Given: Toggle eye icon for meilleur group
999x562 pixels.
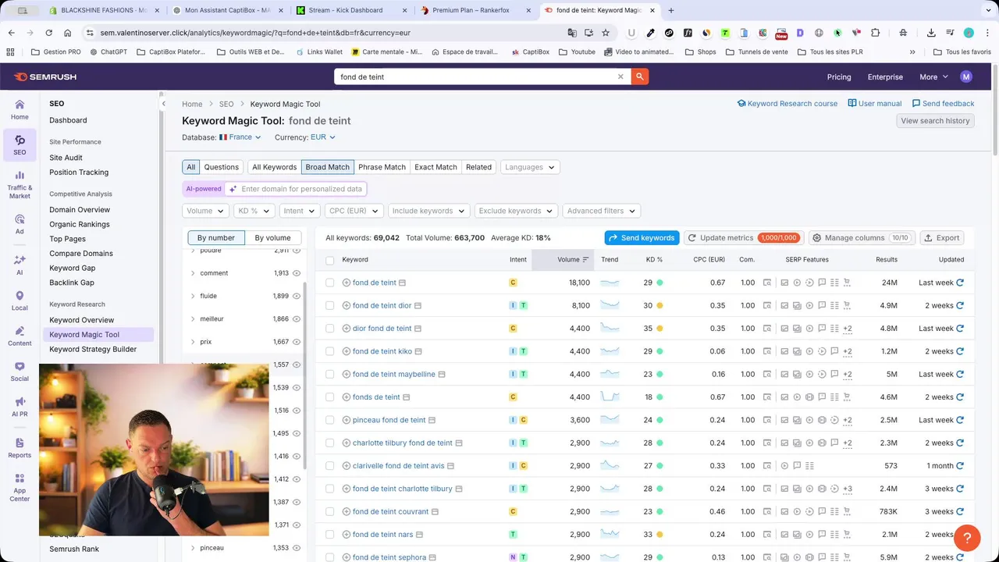Looking at the screenshot, I should pos(297,319).
